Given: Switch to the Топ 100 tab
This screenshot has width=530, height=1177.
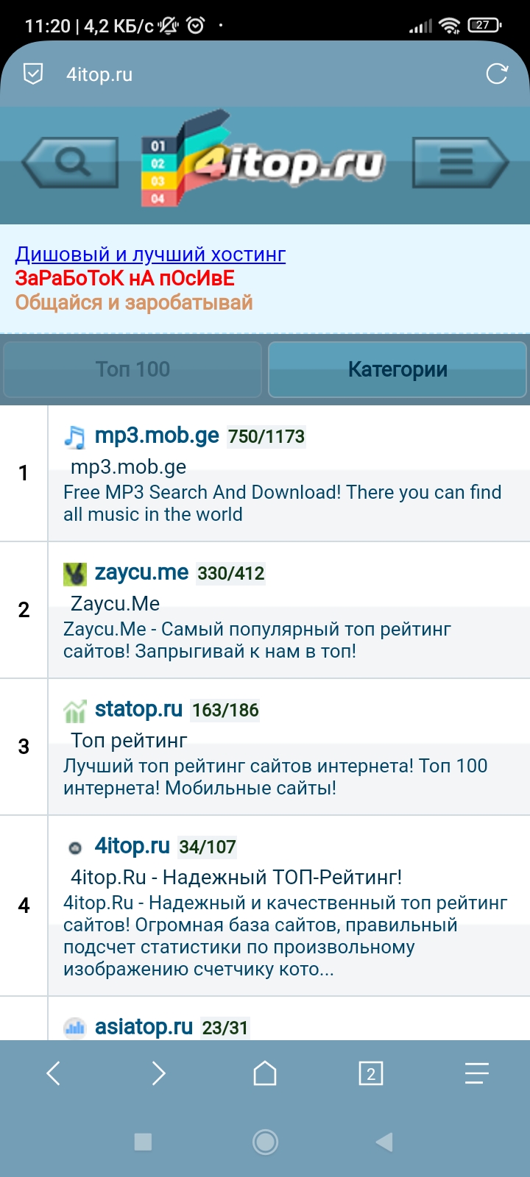Looking at the screenshot, I should pyautogui.click(x=132, y=369).
